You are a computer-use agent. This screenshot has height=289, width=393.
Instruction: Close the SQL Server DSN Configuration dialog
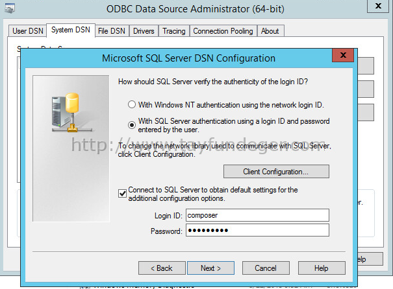click(343, 55)
